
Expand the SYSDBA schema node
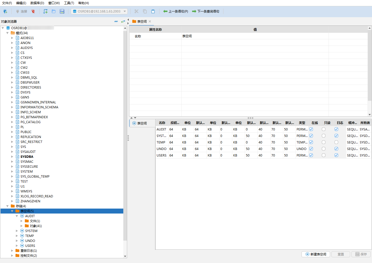(x=12, y=157)
